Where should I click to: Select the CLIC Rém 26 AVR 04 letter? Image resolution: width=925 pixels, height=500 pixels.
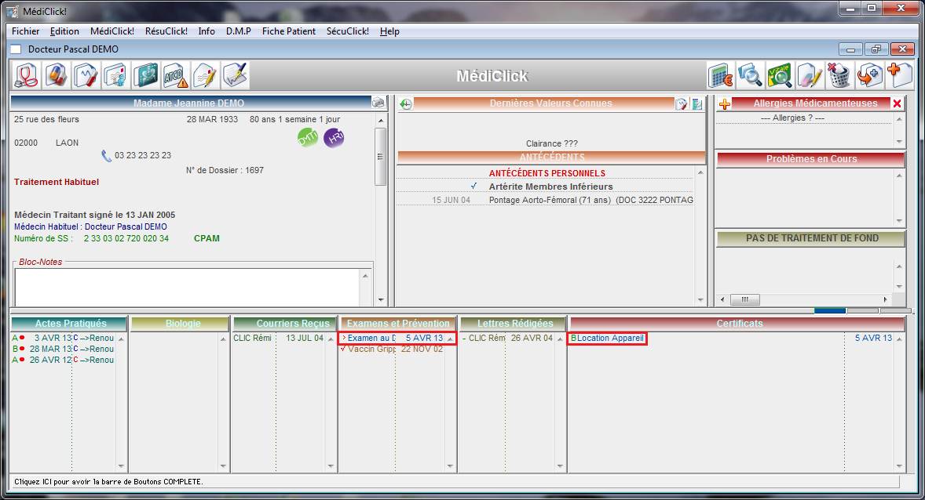click(508, 338)
